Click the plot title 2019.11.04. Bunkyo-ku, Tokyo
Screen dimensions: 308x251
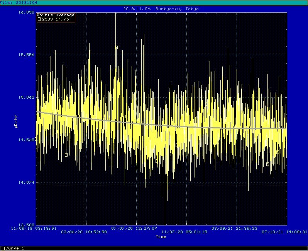tap(161, 9)
